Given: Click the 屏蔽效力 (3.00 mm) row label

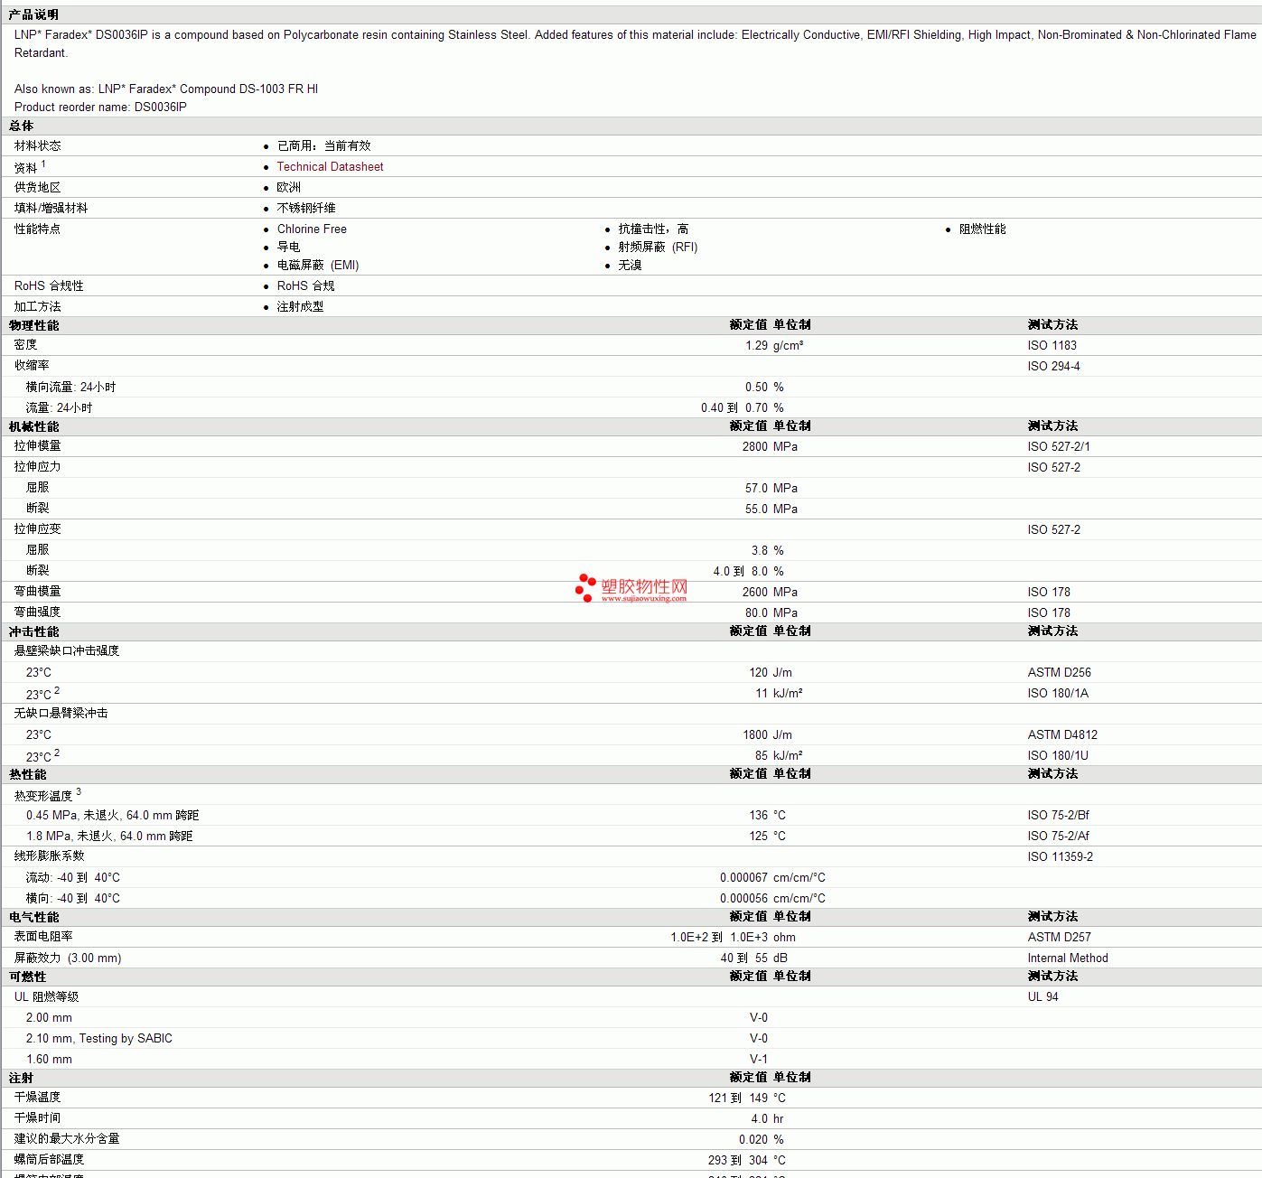Looking at the screenshot, I should click(x=68, y=958).
